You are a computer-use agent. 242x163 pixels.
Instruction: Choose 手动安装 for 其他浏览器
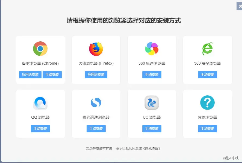[x=207, y=128]
